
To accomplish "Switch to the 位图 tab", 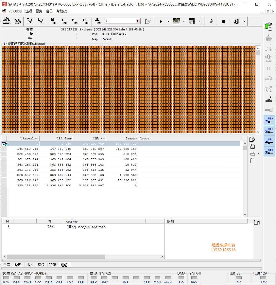I will (x=18, y=265).
